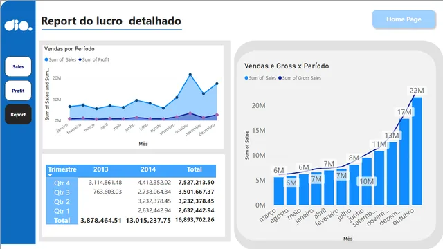Image resolution: width=443 pixels, height=249 pixels.
Task: Click the 'Report do lucro detalhado' heading
Action: tap(111, 21)
